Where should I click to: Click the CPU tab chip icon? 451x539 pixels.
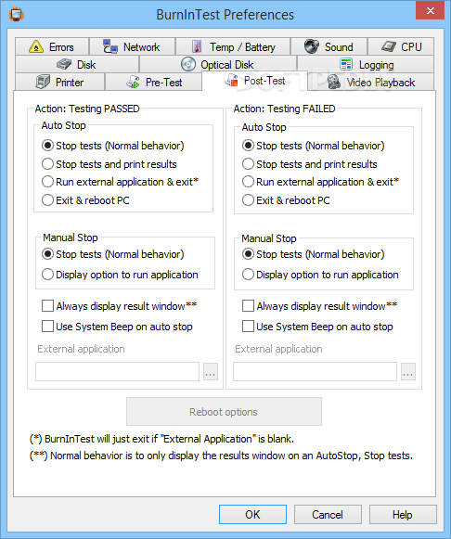(389, 46)
